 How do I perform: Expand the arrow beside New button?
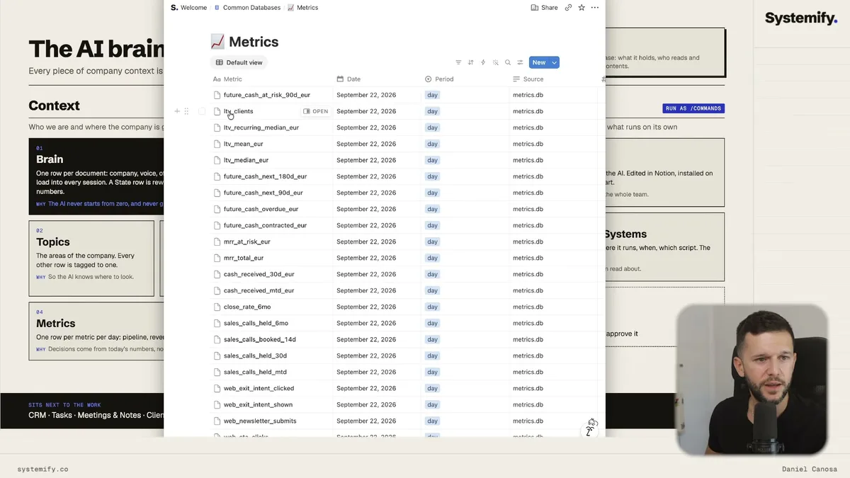pos(555,62)
